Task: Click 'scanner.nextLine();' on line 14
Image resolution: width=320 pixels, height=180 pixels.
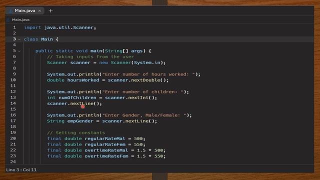Action: (x=74, y=103)
